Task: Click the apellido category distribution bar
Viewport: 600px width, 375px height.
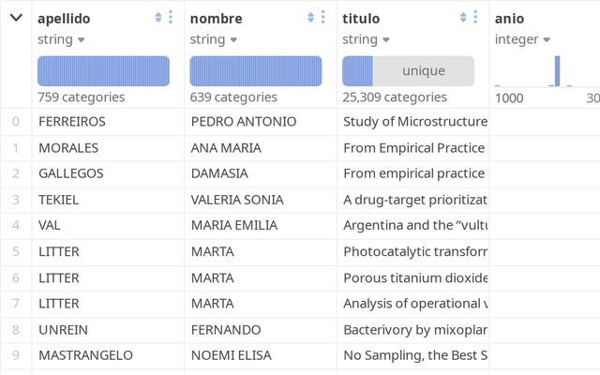Action: point(103,71)
